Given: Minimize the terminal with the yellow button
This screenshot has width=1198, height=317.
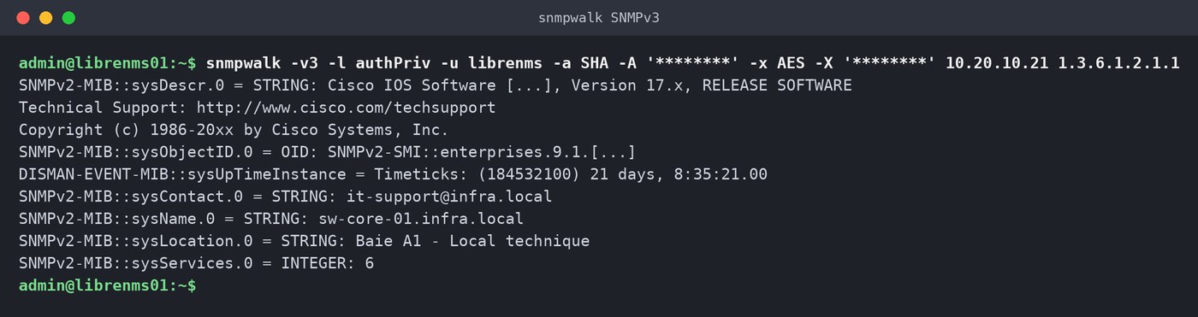Looking at the screenshot, I should pos(45,18).
